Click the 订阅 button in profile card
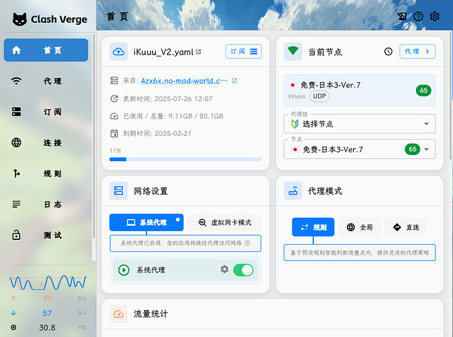The height and width of the screenshot is (337, 453). (243, 51)
